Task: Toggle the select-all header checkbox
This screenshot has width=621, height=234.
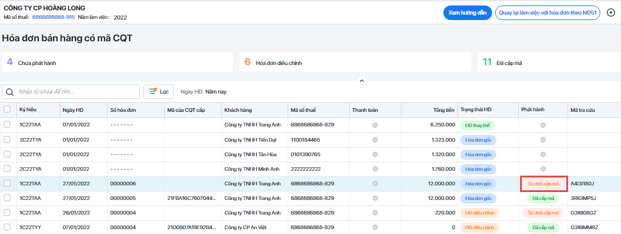Action: pyautogui.click(x=7, y=109)
